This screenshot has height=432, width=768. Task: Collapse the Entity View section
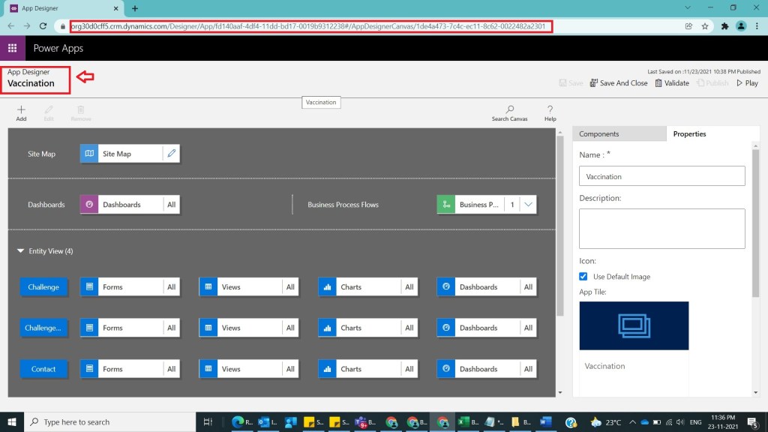21,251
